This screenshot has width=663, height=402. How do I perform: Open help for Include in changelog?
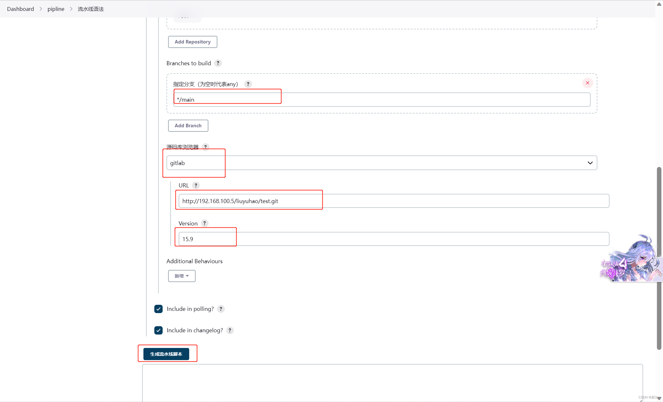pyautogui.click(x=230, y=330)
